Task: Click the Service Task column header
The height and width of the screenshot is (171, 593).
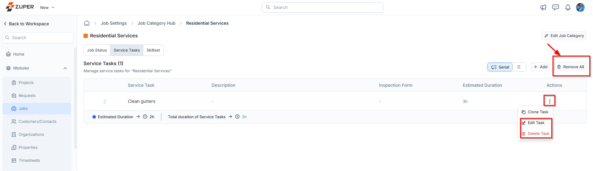Action: coord(141,85)
